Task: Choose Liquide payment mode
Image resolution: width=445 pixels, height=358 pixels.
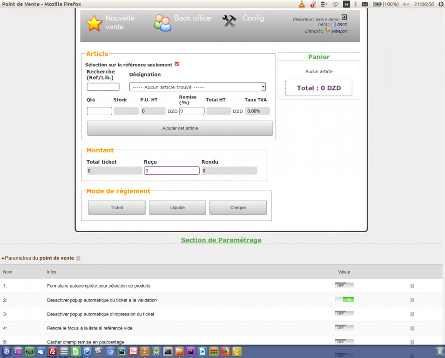Action: [x=177, y=207]
